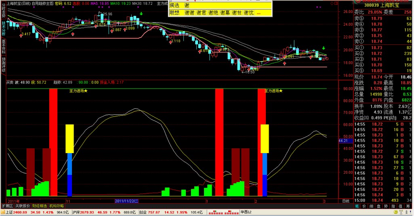This screenshot has height=216, width=414.
Task: Open the 预测评级 side tab
Action: tap(3, 64)
